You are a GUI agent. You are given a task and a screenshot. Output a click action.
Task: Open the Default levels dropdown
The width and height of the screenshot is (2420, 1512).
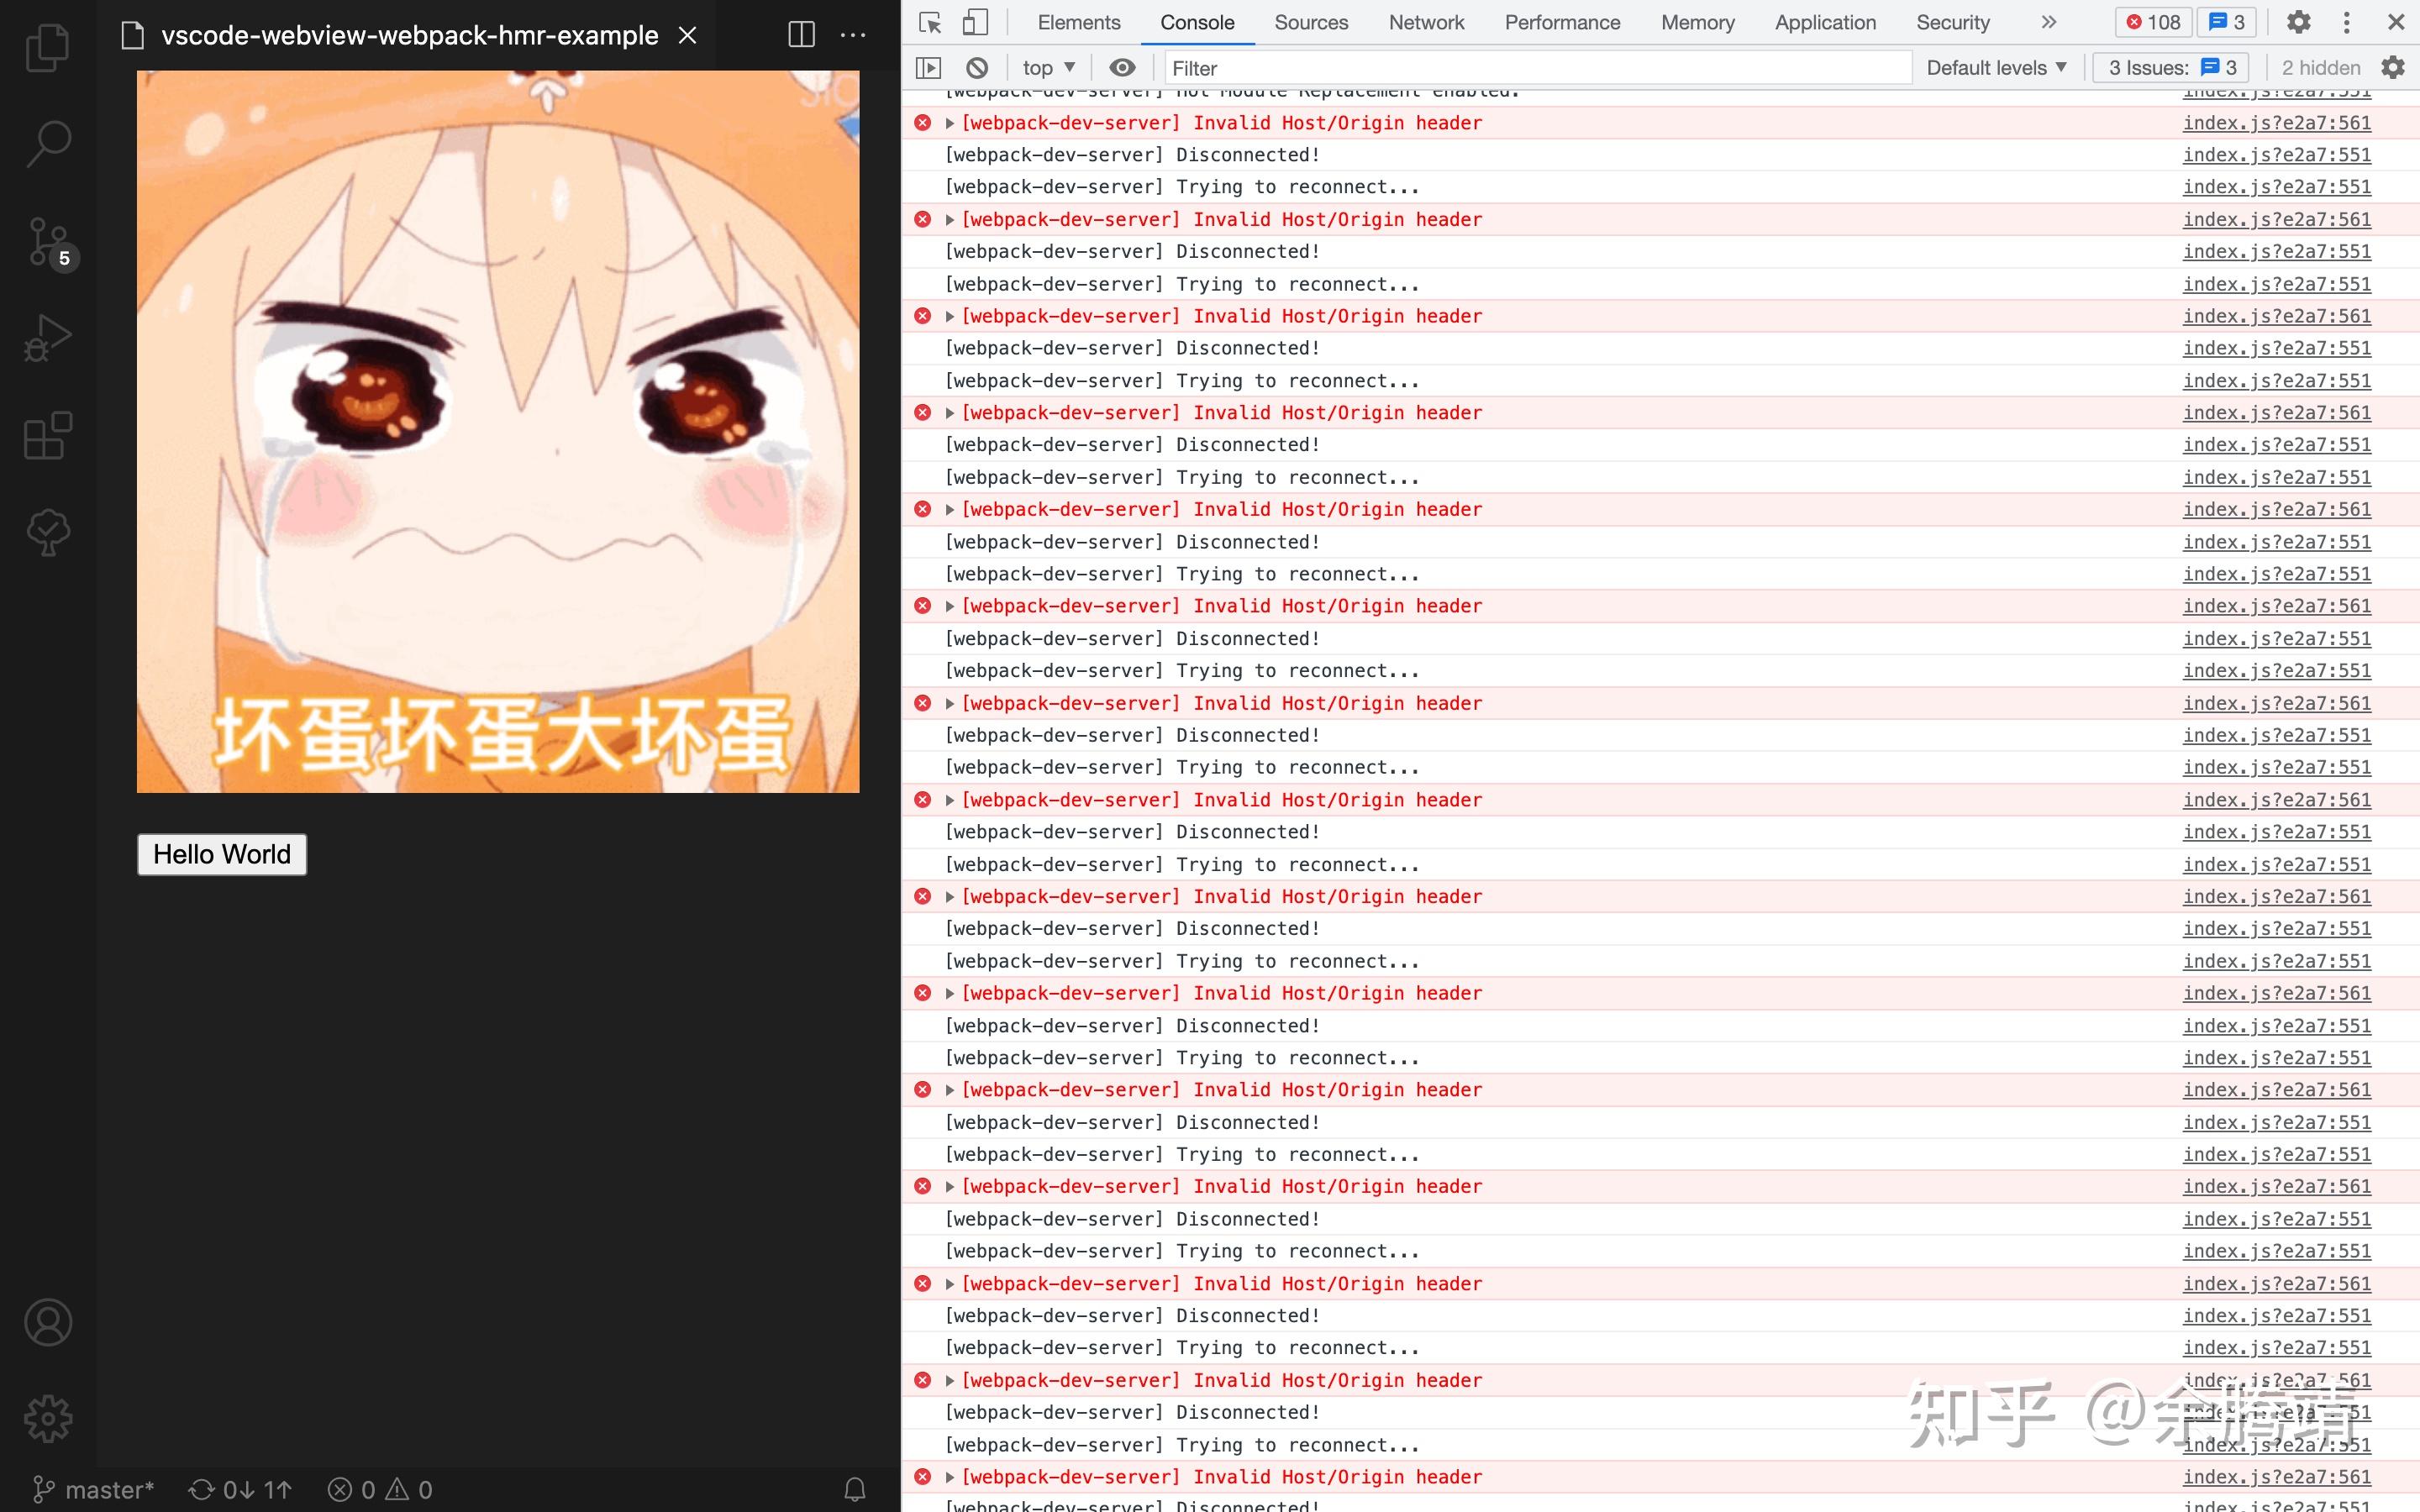1996,68
